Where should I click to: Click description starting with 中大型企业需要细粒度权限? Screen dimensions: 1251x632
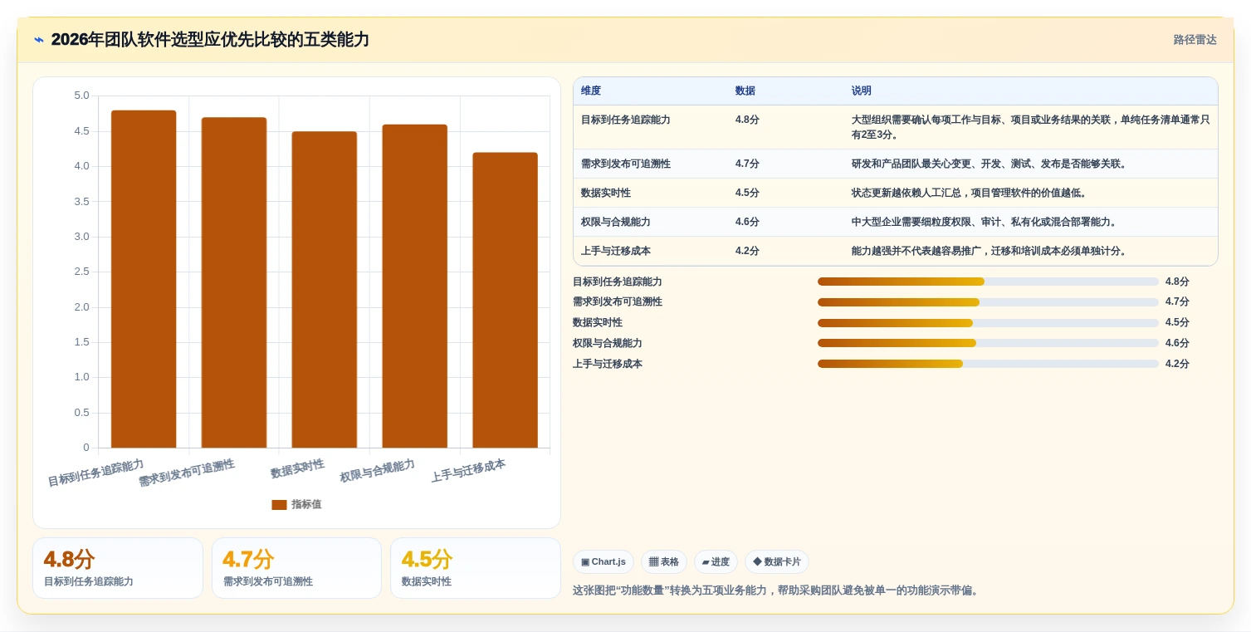point(985,222)
